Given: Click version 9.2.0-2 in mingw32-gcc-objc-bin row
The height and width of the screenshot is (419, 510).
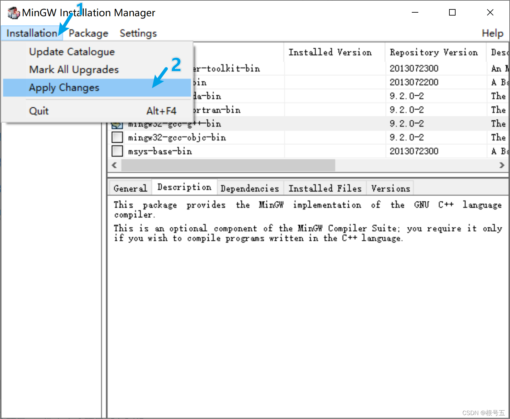Looking at the screenshot, I should coord(407,137).
